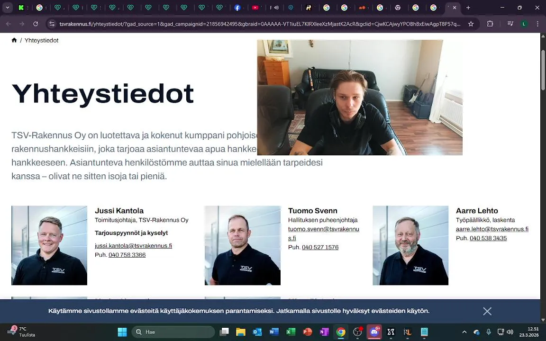Open the media control button in toolbar
Screen dimensions: 546x341
(x=510, y=24)
